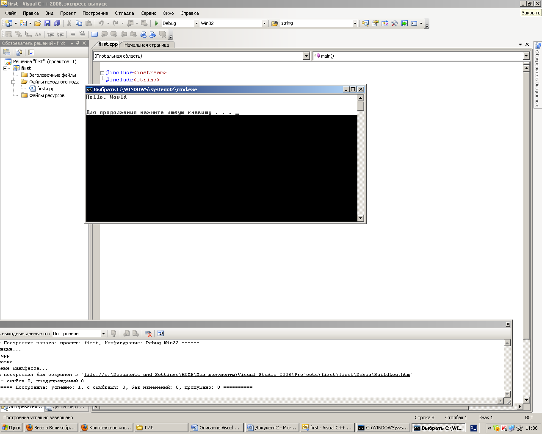The height and width of the screenshot is (434, 542).
Task: Open Solution Explorer icon in toolbar
Action: tap(365, 23)
